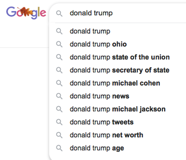Viewport: 186px width, 160px height.
Task: Click magnifier icon beside 'donald trump age'
Action: coord(59,148)
